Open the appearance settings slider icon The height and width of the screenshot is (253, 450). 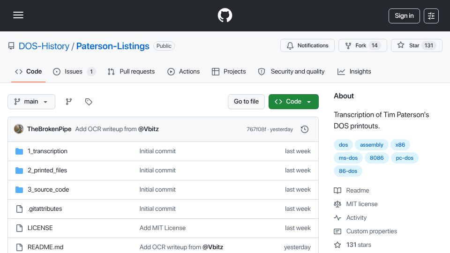click(431, 16)
